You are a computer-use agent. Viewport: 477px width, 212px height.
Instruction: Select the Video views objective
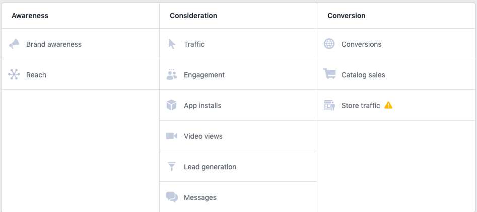click(238, 136)
